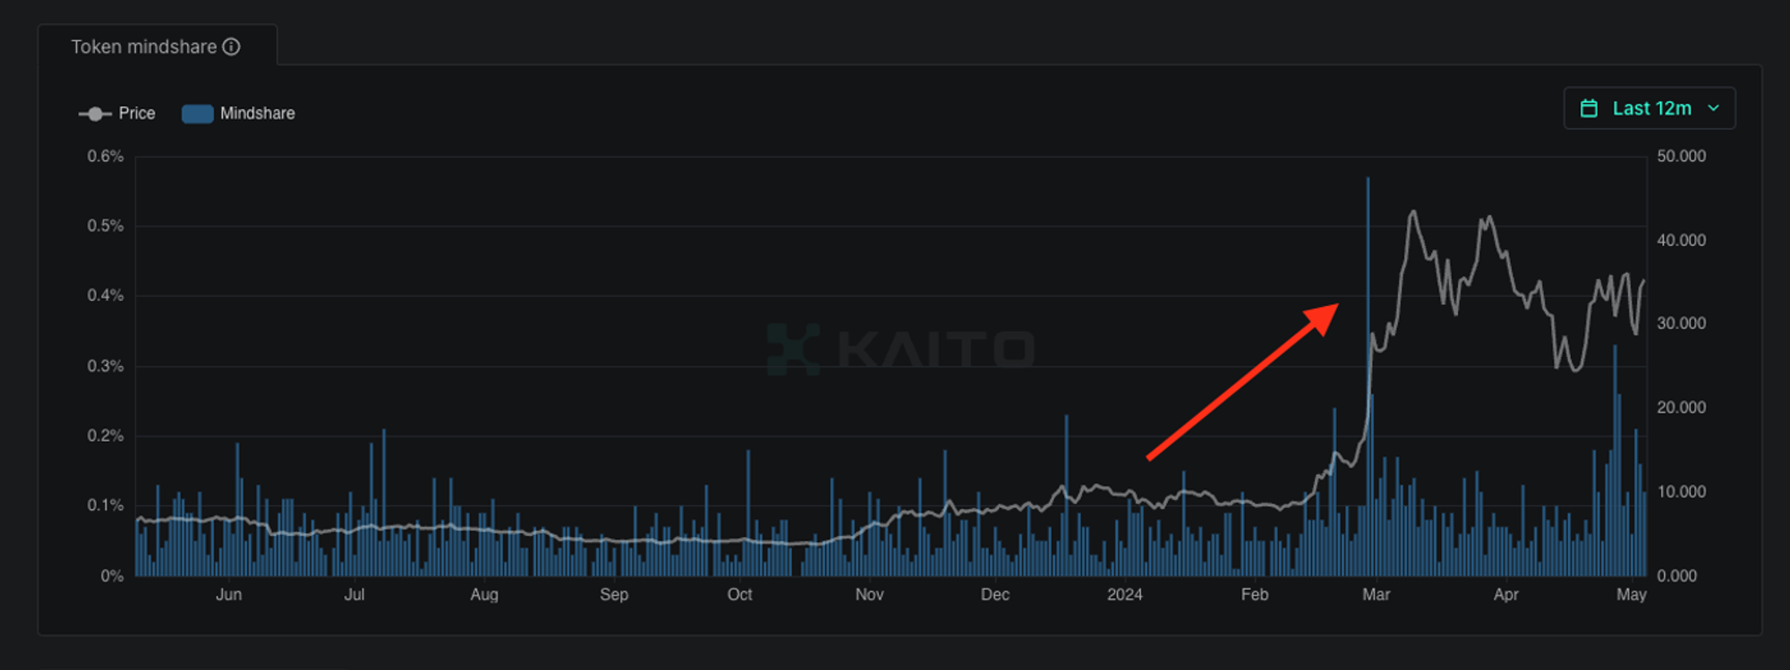Click the Jul label on the x-axis

(x=354, y=595)
